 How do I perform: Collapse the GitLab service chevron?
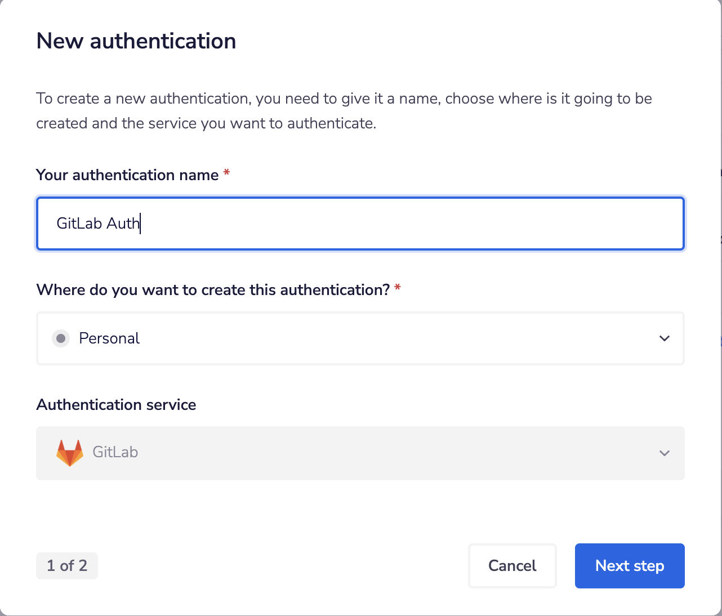click(665, 453)
